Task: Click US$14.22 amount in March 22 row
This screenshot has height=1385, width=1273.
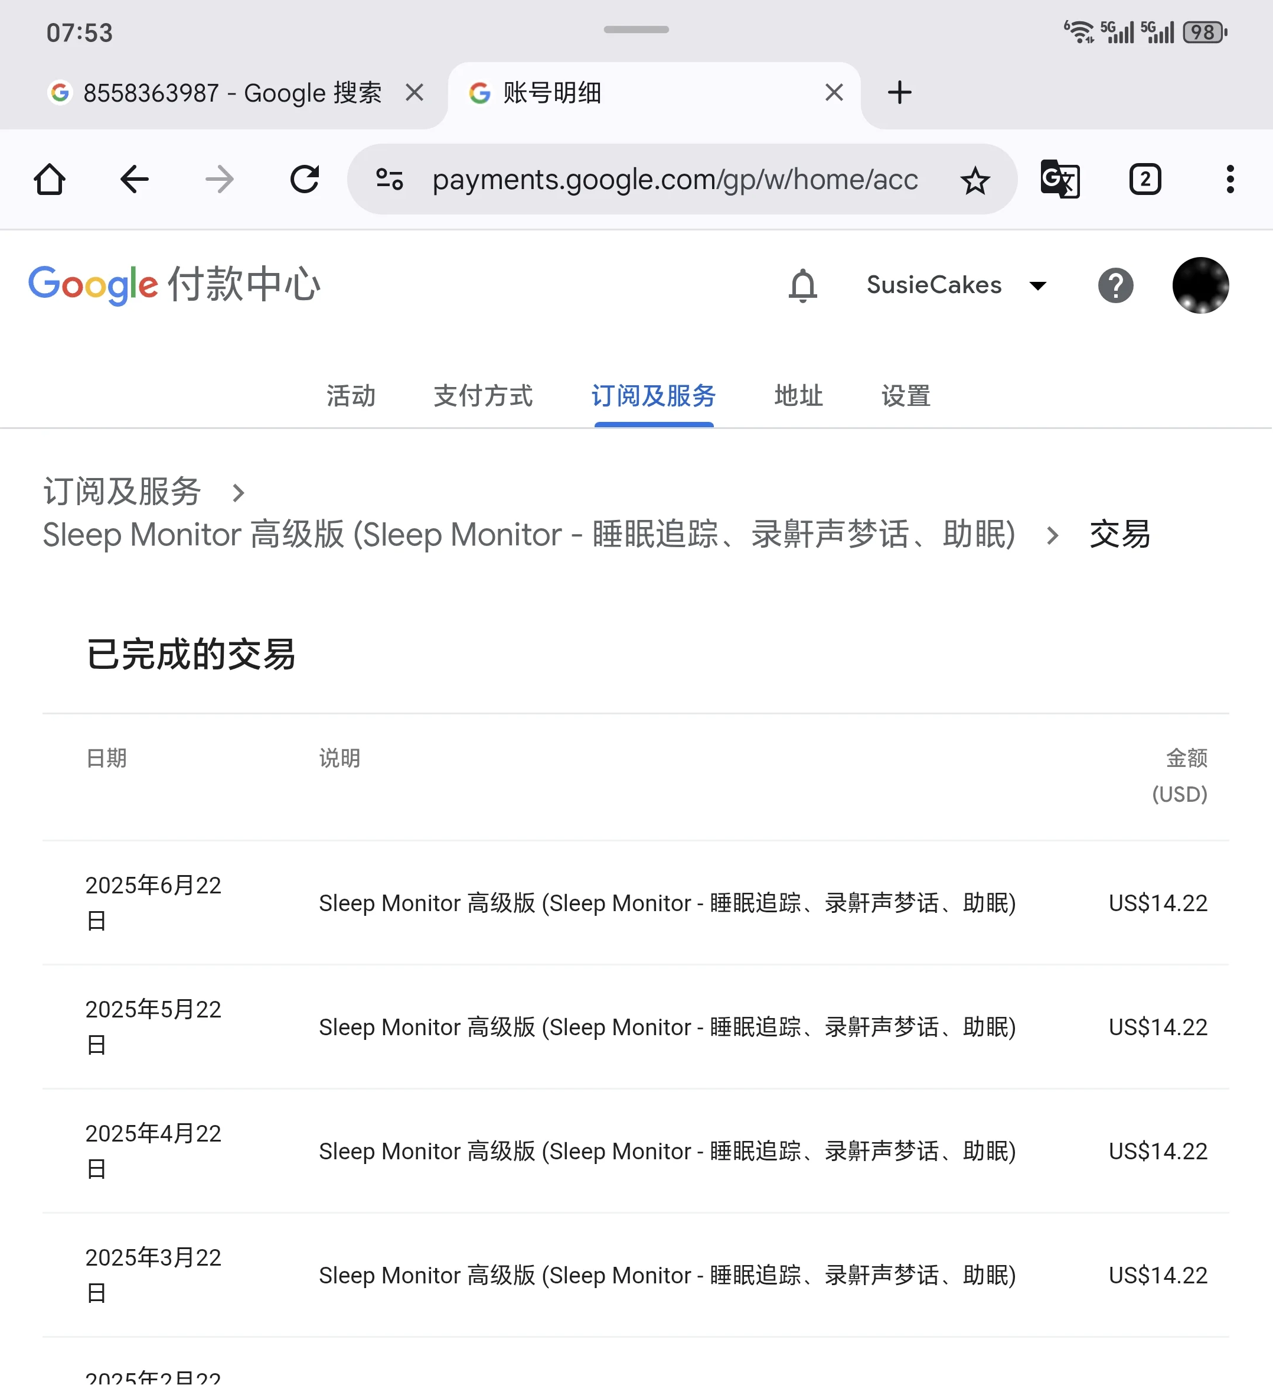Action: tap(1158, 1275)
